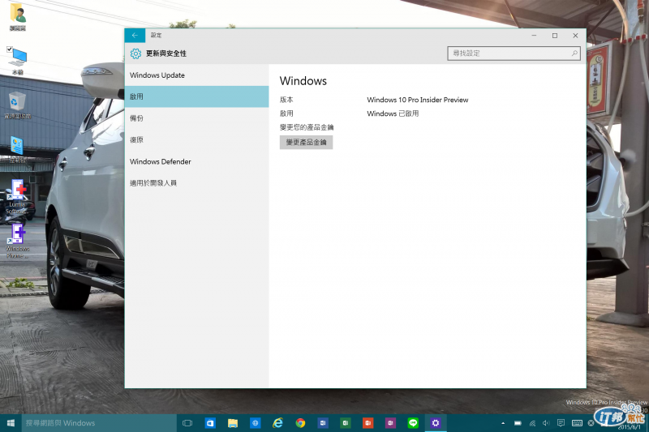The image size is (649, 432).
Task: Open PowerPoint from the taskbar
Action: pos(367,423)
